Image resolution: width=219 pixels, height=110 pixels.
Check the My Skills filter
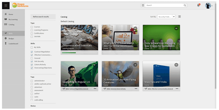pyautogui.click(x=32, y=47)
